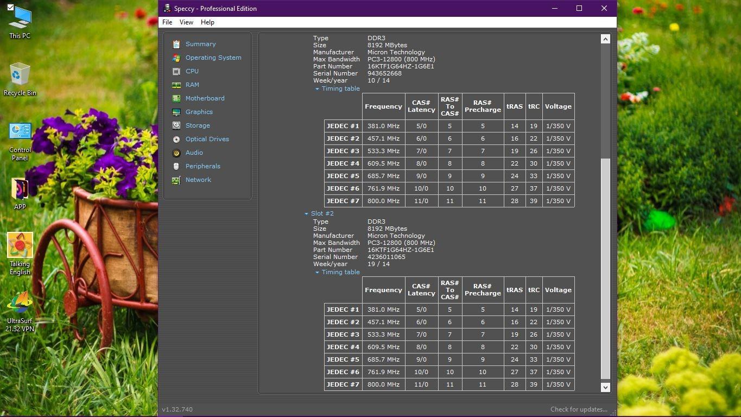Viewport: 741px width, 417px height.
Task: Open the Storage drive icon
Action: [176, 125]
